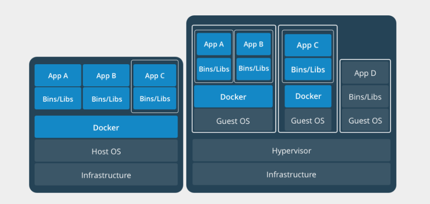Viewport: 430px width, 204px height.
Task: Click App C in the Hypervisor diagram
Action: click(x=308, y=45)
